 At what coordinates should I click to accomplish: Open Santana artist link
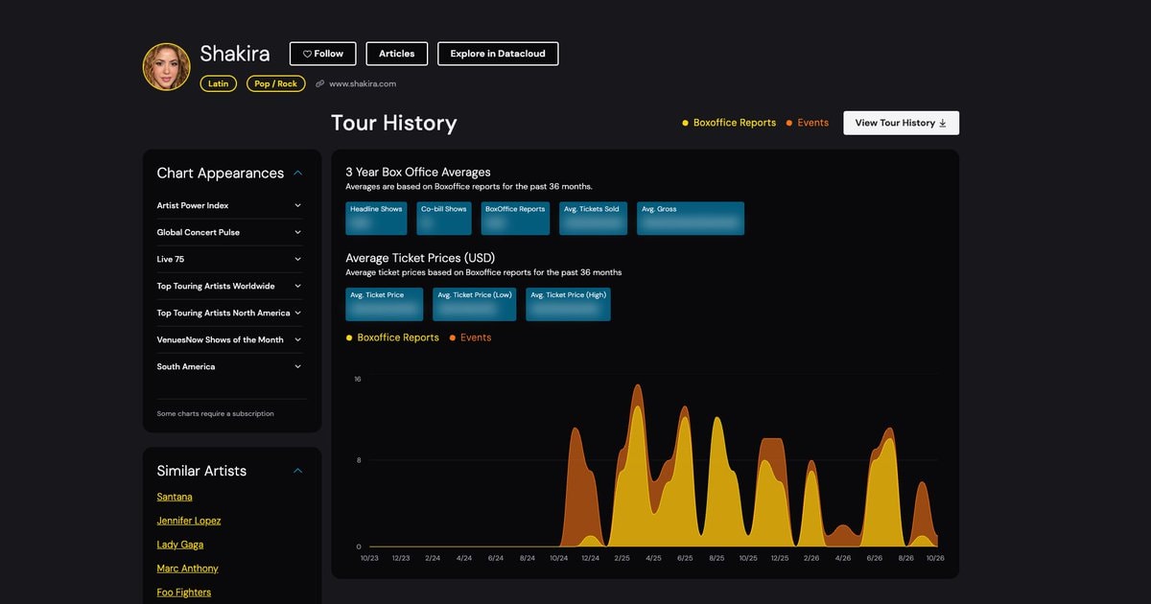pyautogui.click(x=175, y=497)
